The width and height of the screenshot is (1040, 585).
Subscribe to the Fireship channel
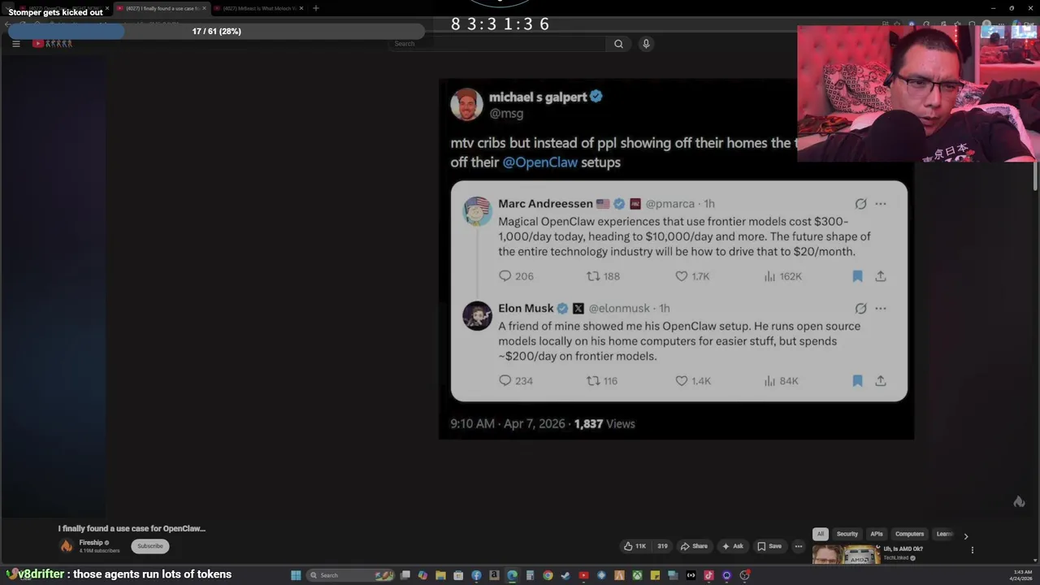pos(150,546)
